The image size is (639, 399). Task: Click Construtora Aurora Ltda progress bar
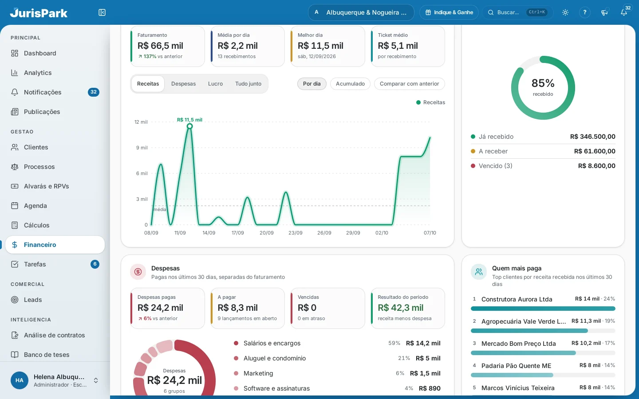pos(543,309)
